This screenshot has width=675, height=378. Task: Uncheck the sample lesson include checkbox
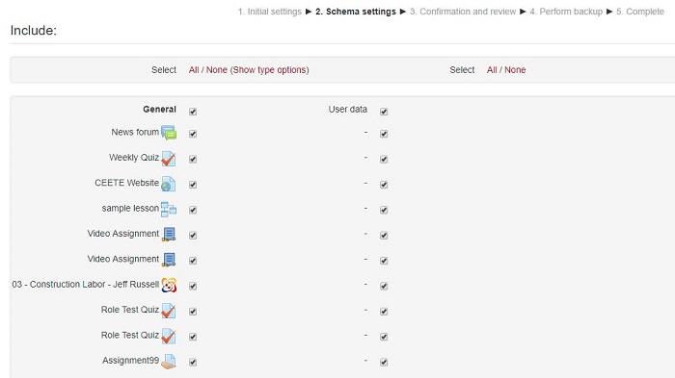point(193,210)
